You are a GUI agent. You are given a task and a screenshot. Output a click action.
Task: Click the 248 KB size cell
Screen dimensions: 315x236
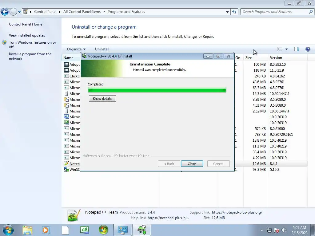coord(260,76)
